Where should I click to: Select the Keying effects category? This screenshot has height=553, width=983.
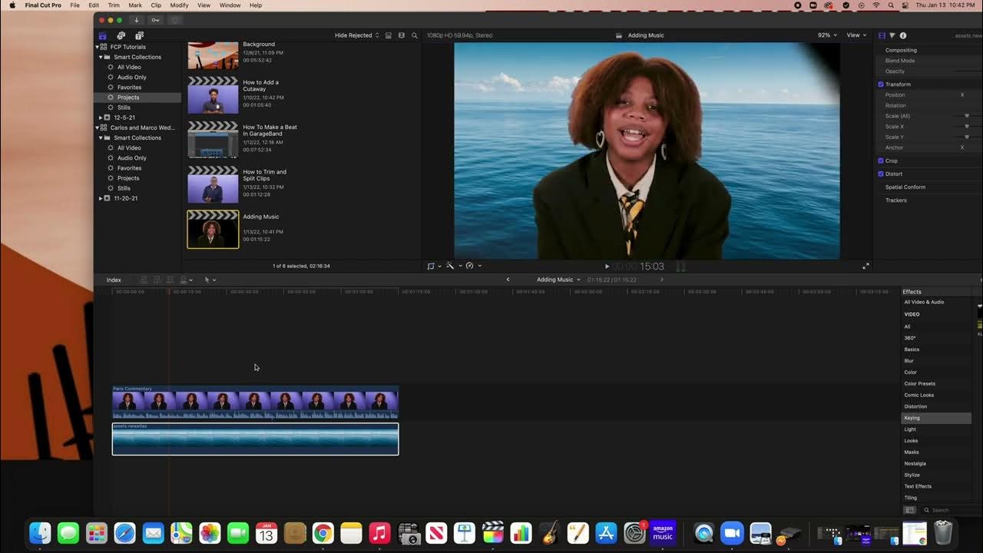936,418
